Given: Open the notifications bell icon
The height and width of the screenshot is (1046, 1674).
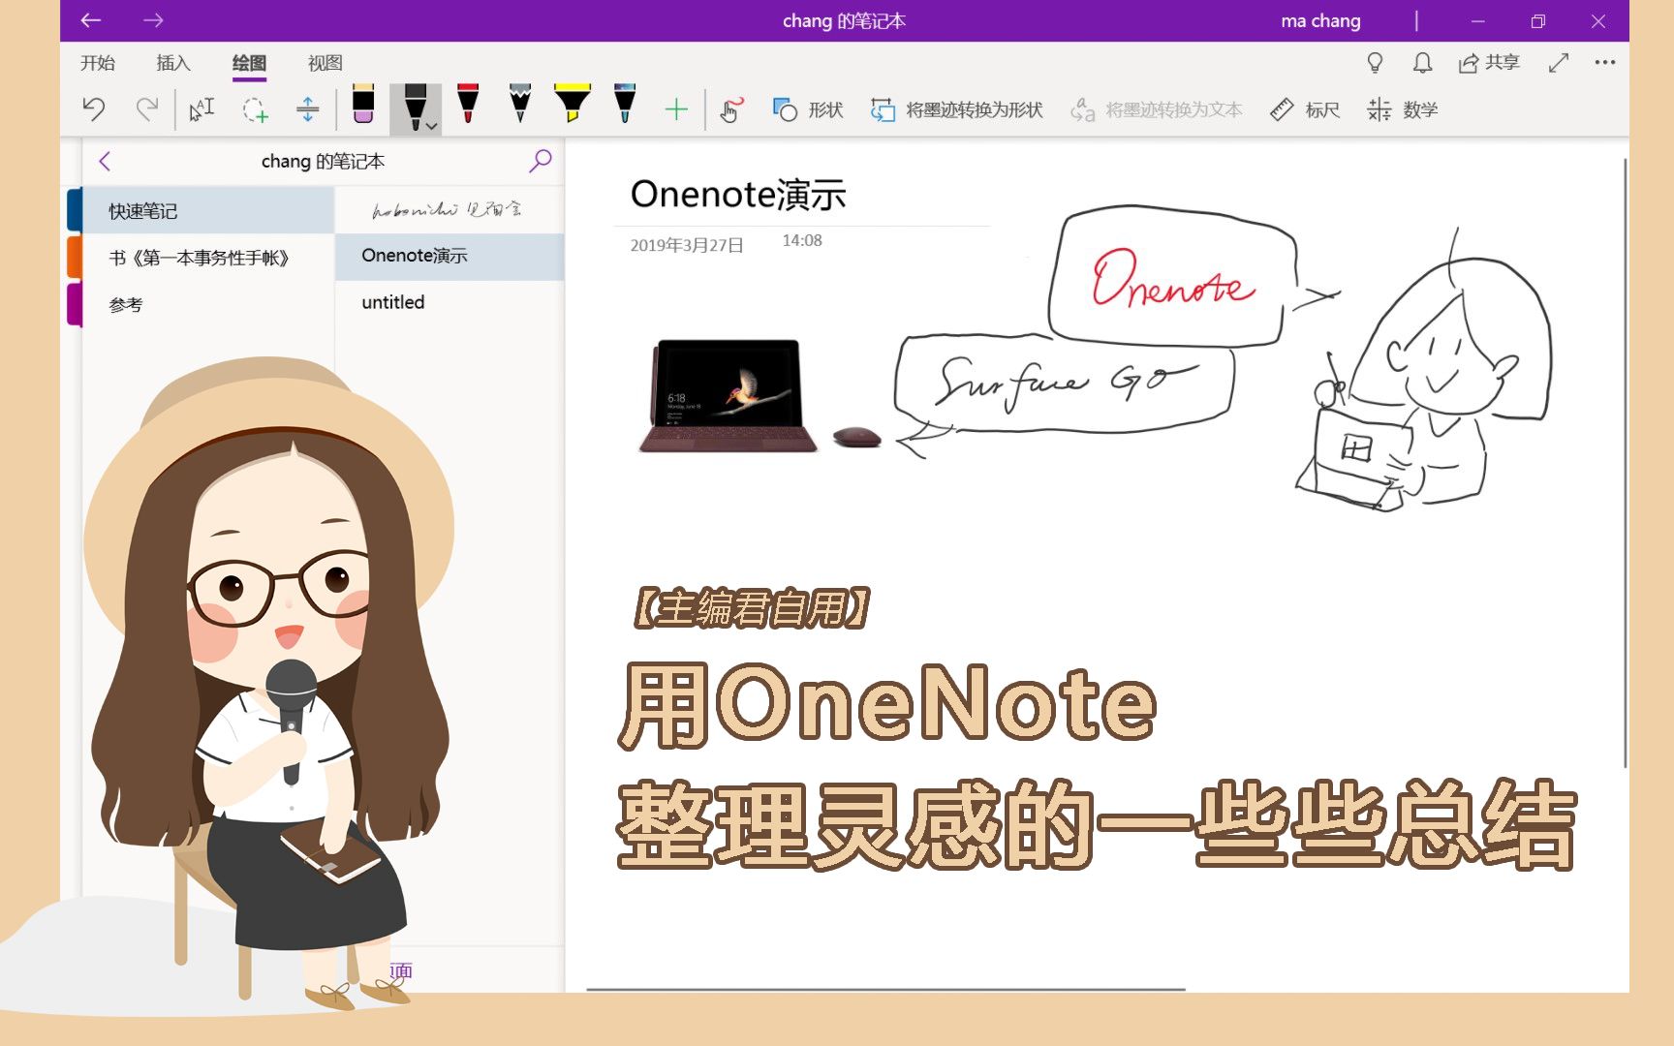Looking at the screenshot, I should [x=1422, y=63].
